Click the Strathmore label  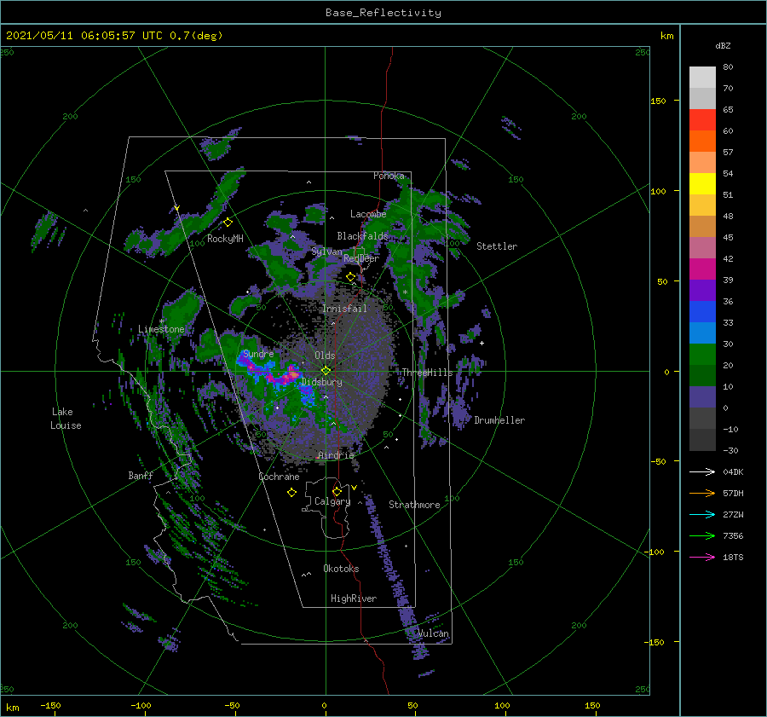click(x=414, y=505)
